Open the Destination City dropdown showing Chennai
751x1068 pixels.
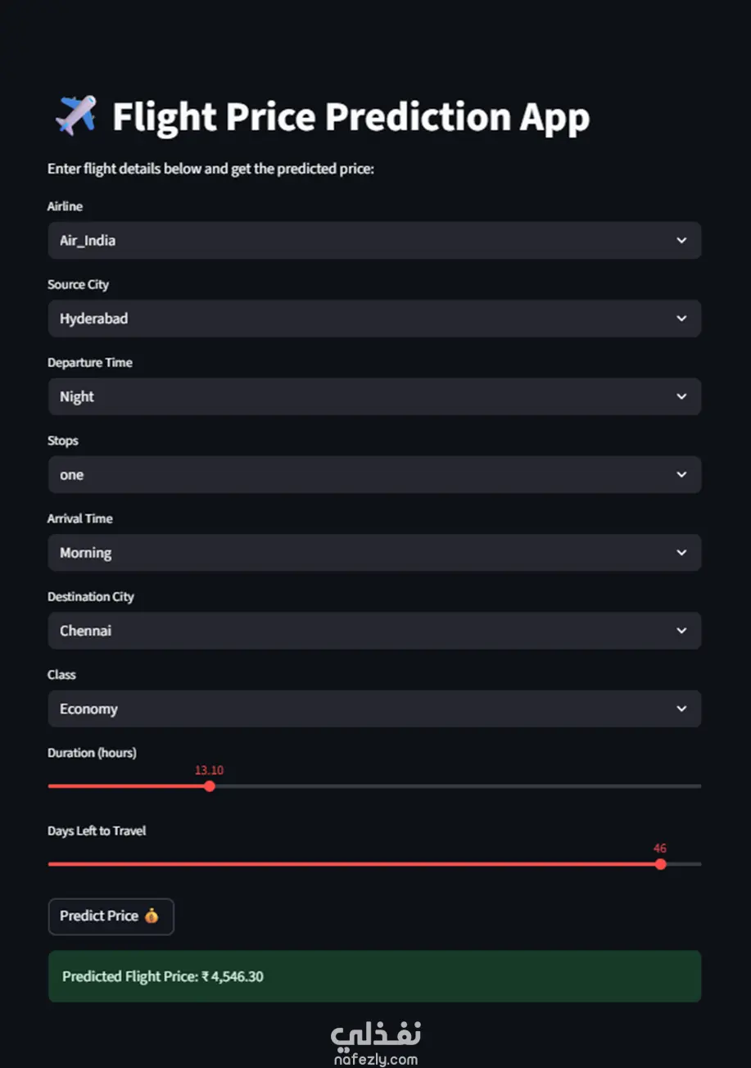360,631
